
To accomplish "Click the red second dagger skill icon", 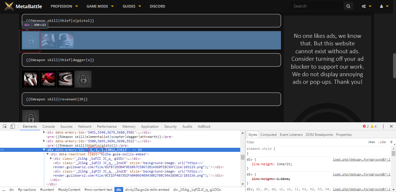I will coord(48,79).
